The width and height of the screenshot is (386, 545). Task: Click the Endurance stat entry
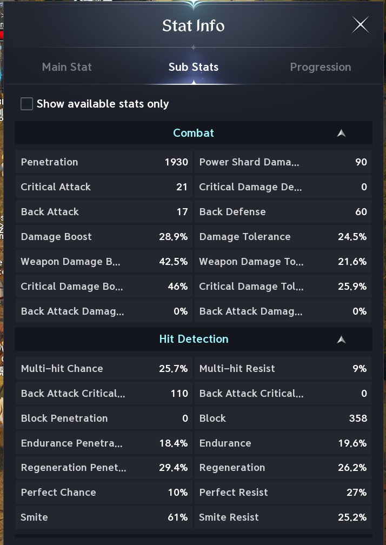pos(283,443)
